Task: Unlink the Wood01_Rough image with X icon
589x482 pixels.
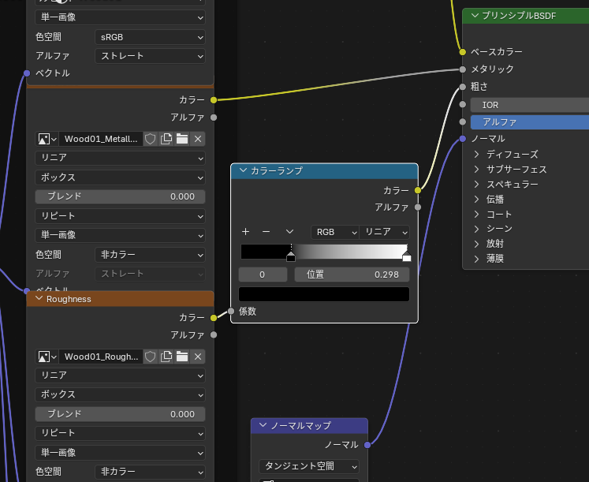Action: pyautogui.click(x=198, y=357)
